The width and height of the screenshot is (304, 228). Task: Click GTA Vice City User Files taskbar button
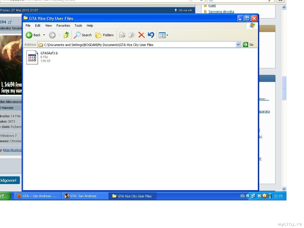133,196
